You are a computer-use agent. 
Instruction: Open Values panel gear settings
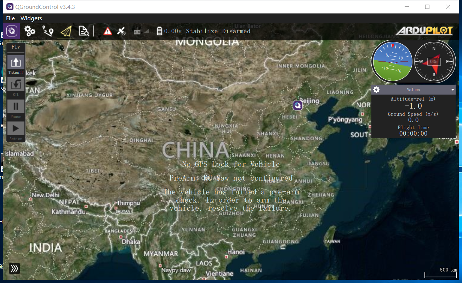pos(376,90)
